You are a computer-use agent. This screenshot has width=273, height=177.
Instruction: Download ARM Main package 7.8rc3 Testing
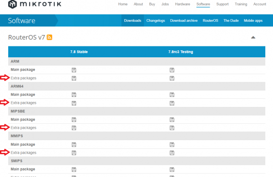pyautogui.click(x=172, y=70)
